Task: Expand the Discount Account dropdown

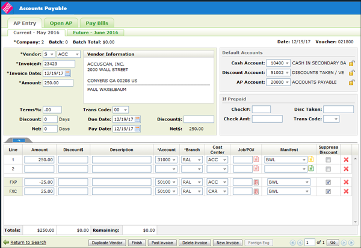Action: pos(279,72)
